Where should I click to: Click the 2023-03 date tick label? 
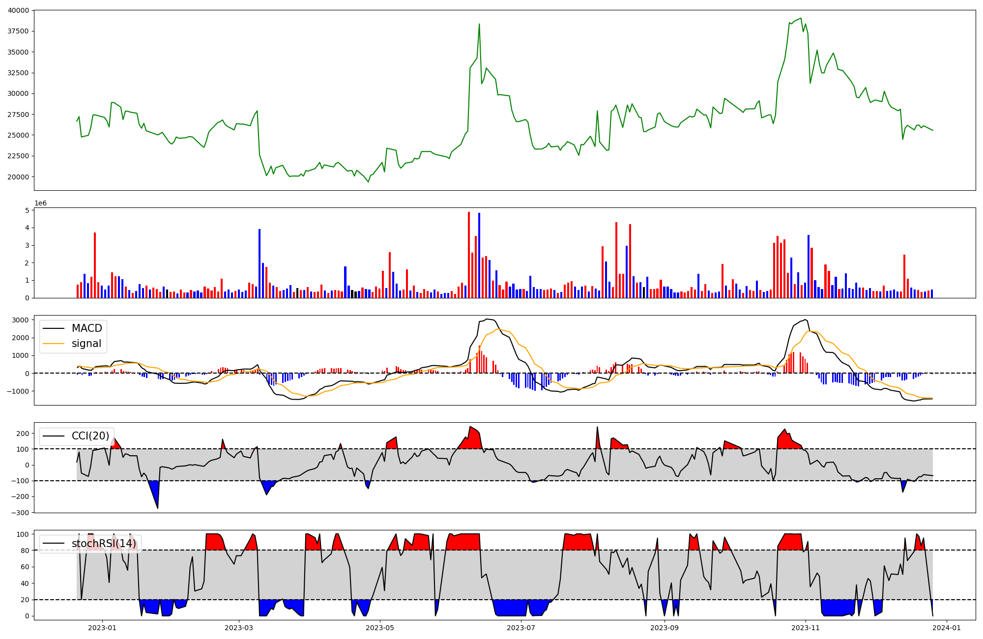(239, 628)
